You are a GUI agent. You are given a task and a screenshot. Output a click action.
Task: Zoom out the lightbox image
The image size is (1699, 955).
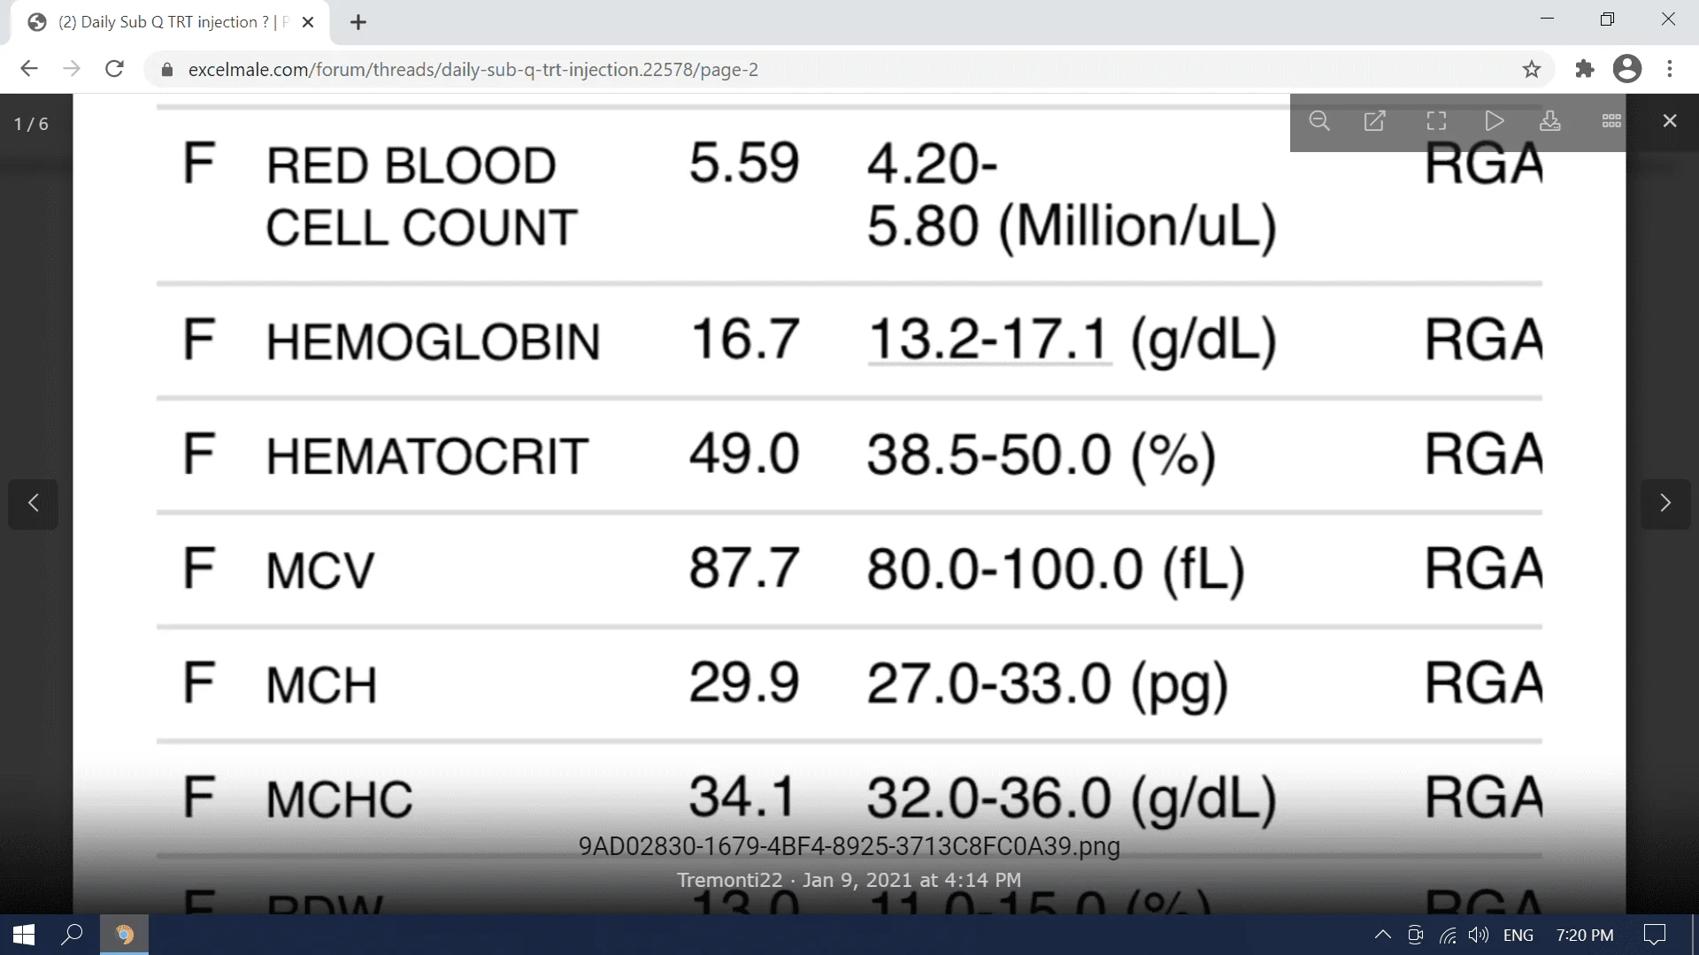pyautogui.click(x=1318, y=121)
